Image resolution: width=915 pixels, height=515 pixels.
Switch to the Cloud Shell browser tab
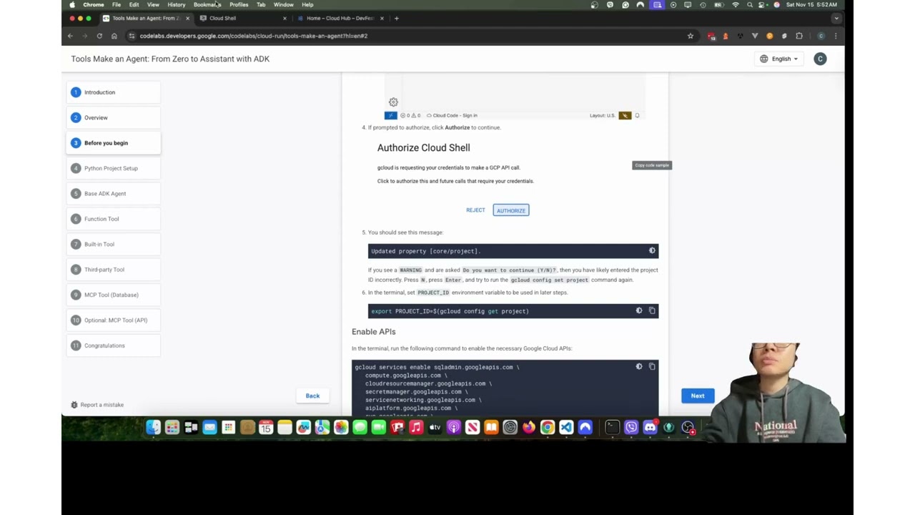[x=243, y=18]
